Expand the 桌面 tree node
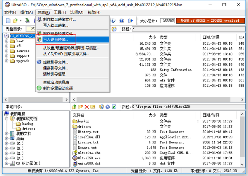 pyautogui.click(x=7, y=139)
